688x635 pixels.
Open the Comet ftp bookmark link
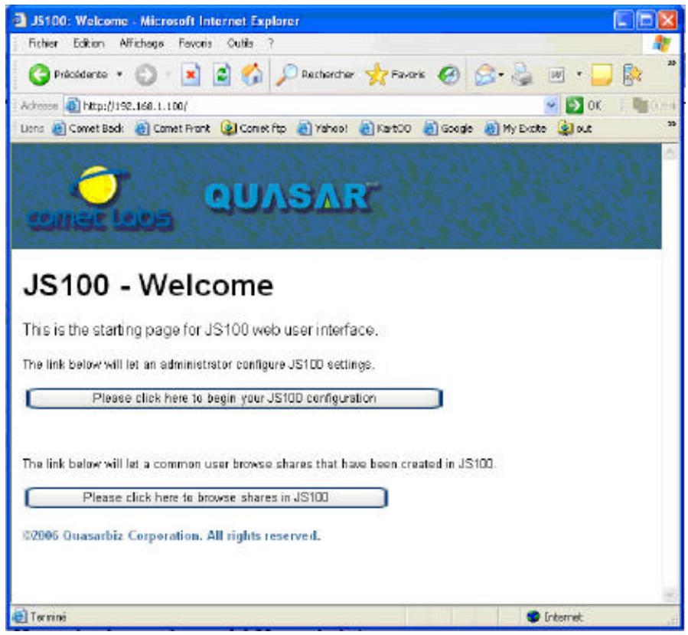[253, 129]
